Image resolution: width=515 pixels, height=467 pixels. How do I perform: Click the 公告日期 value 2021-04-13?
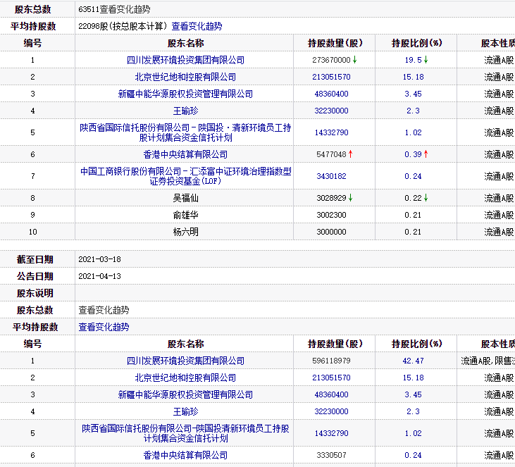pos(99,276)
